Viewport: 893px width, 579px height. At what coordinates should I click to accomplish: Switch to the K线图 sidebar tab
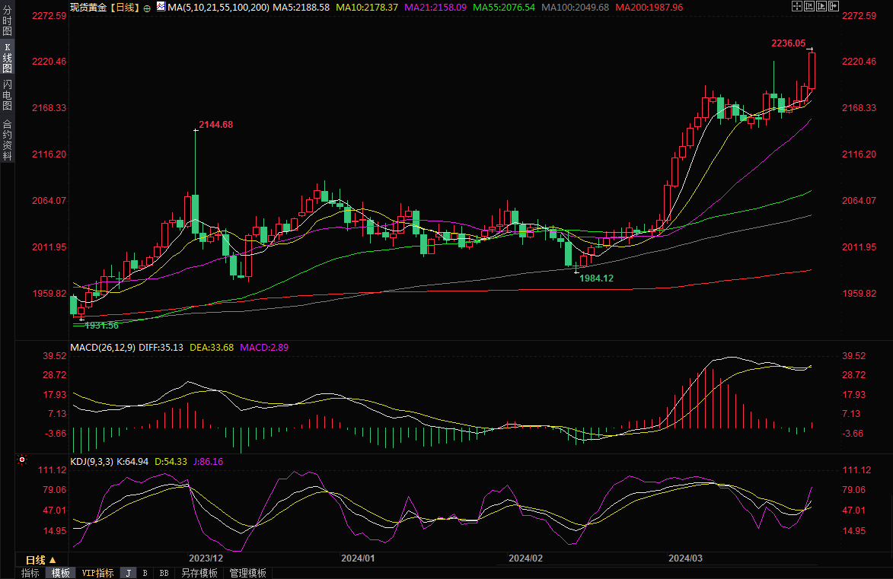tap(7, 57)
